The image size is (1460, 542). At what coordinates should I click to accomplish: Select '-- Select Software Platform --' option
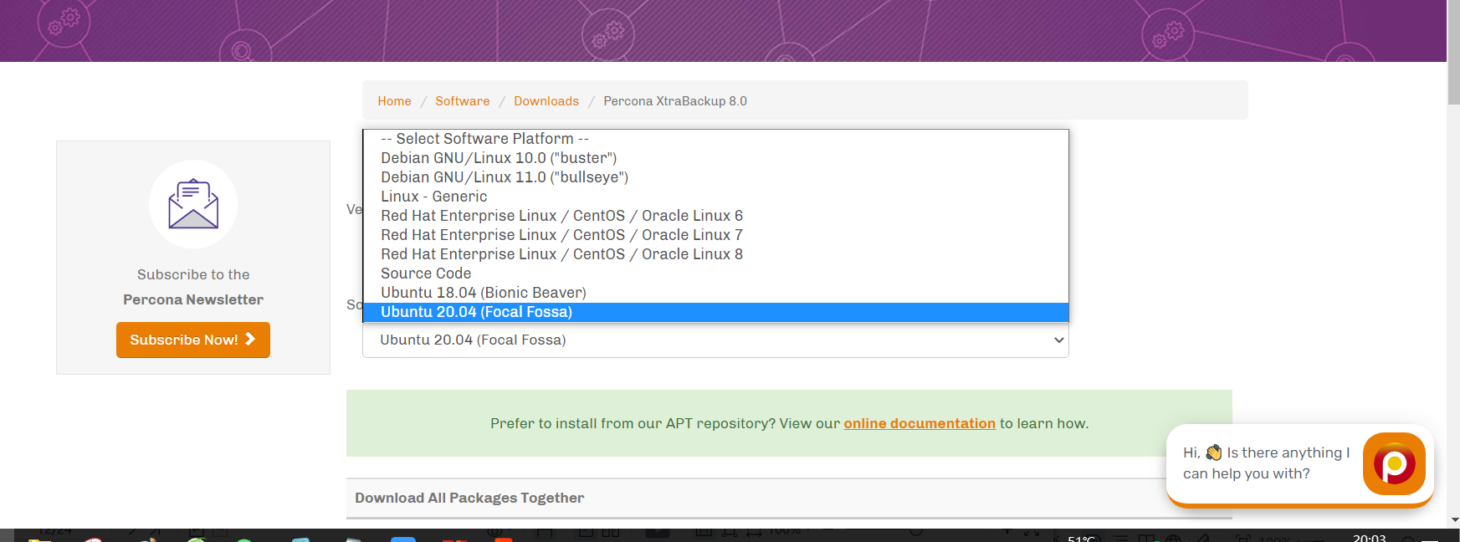pyautogui.click(x=716, y=139)
